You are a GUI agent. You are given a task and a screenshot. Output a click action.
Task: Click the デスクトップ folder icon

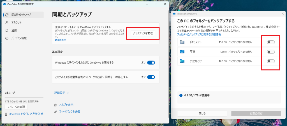coord(182,61)
